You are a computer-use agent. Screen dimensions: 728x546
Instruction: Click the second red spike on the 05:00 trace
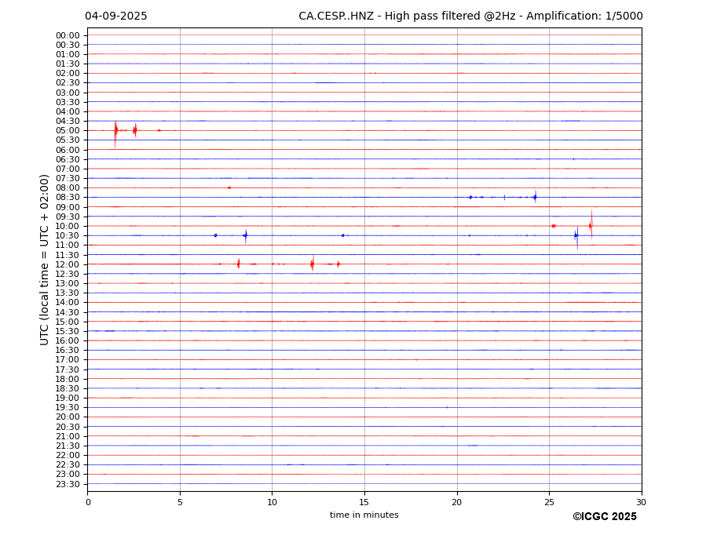[x=134, y=130]
